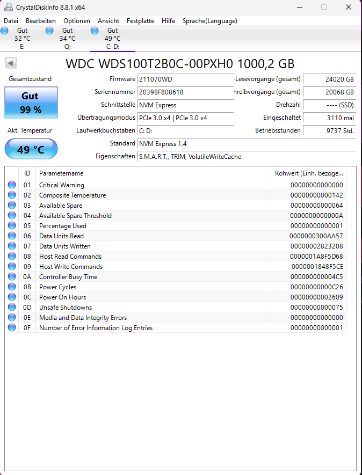Image resolution: width=362 pixels, height=475 pixels.
Task: Open the Datei menu
Action: [x=11, y=21]
